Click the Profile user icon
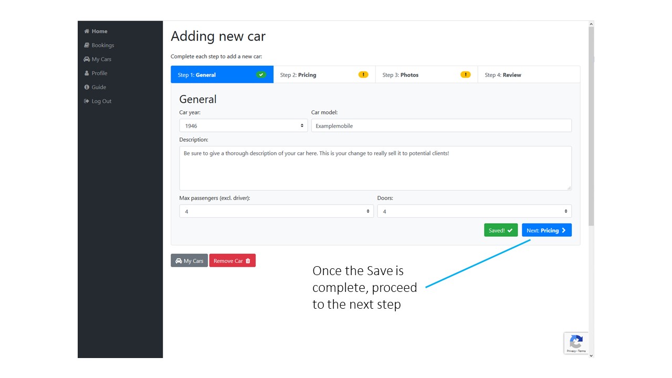The width and height of the screenshot is (672, 378). click(87, 73)
